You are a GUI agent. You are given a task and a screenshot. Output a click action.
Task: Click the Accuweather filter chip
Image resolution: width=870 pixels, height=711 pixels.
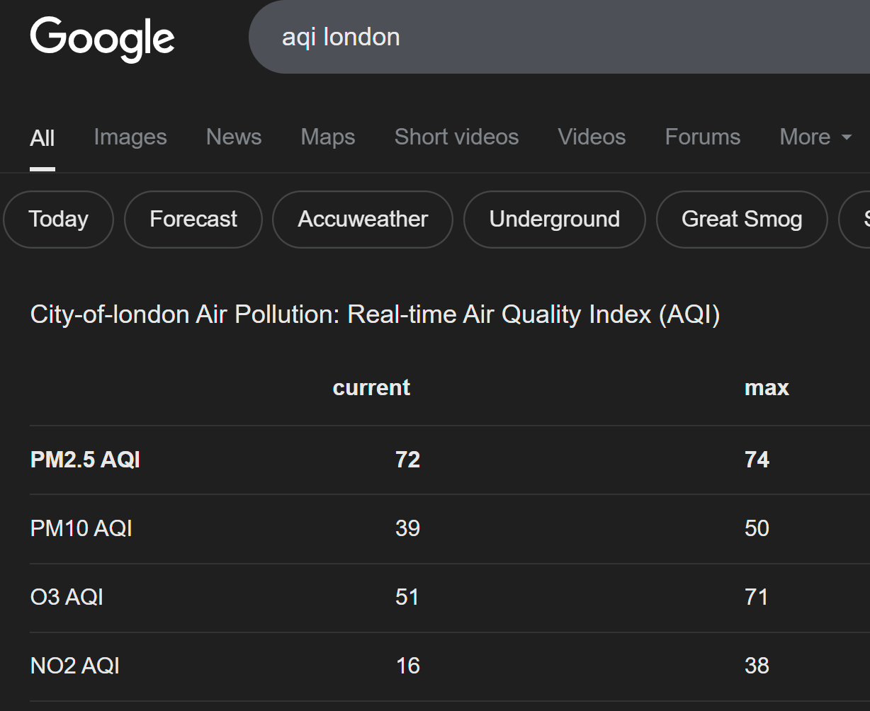363,220
